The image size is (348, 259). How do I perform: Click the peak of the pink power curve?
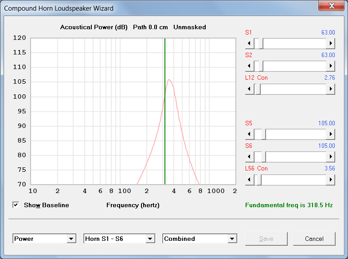pos(169,80)
